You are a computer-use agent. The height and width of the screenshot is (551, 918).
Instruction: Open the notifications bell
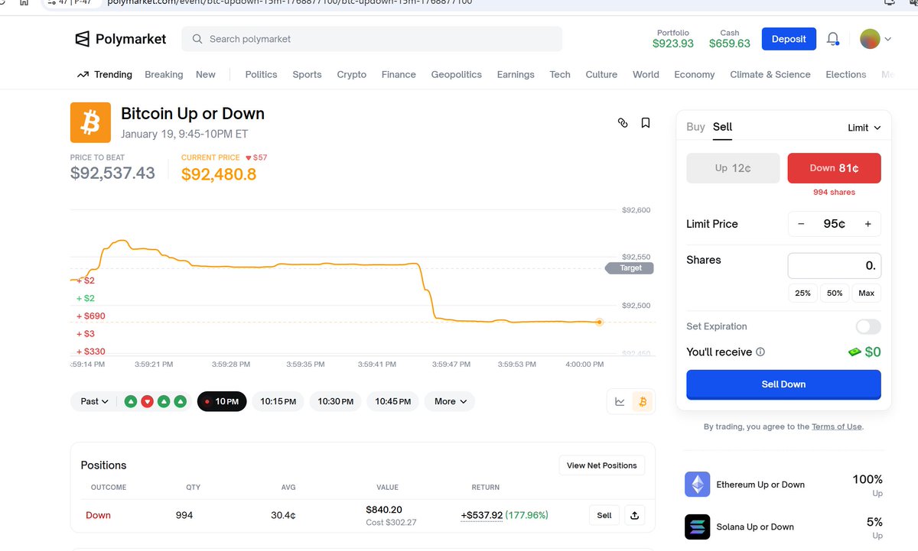[833, 39]
